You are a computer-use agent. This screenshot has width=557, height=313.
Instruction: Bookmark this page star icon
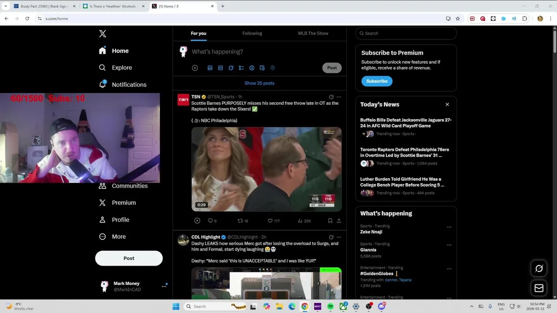pos(458,19)
